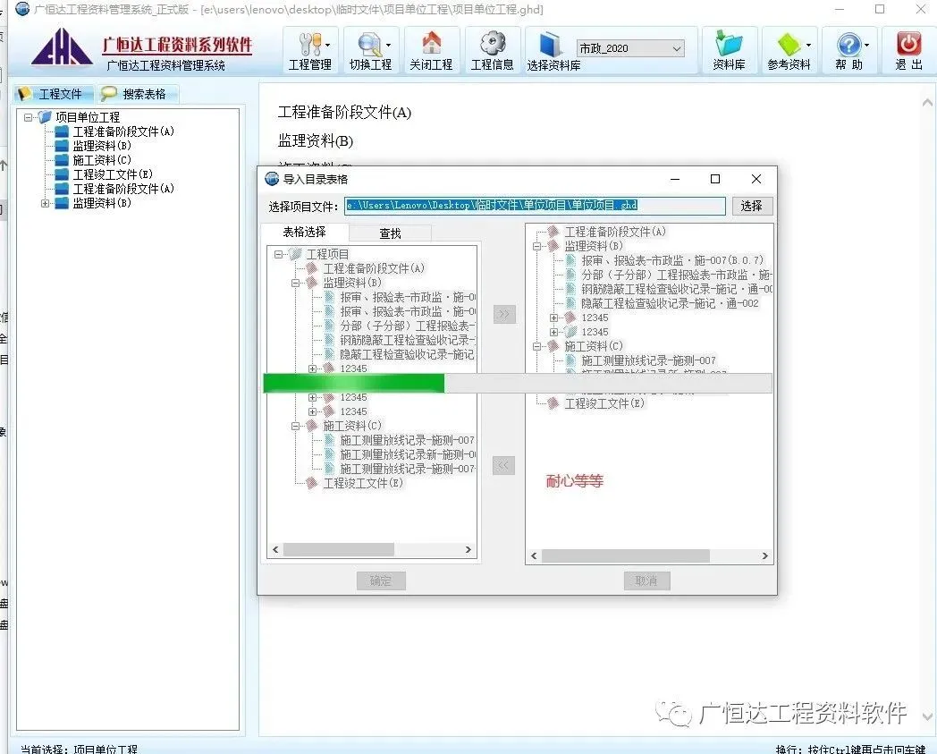
Task: Click the 确定 button
Action: (381, 580)
